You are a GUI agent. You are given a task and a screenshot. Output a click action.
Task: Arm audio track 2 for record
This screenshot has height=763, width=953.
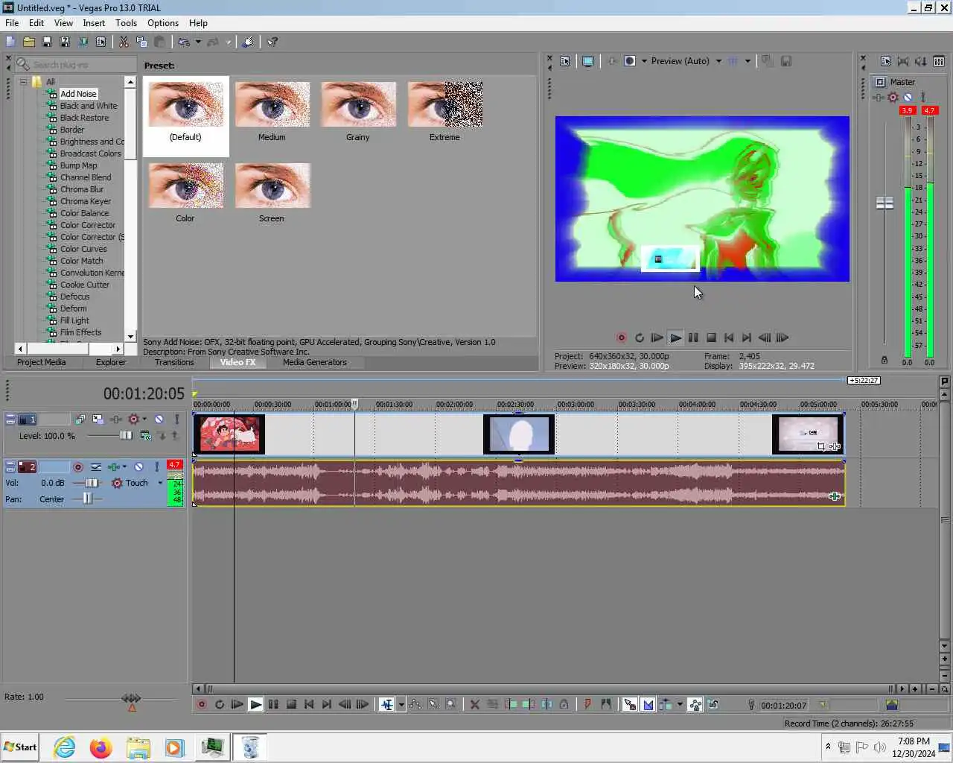click(78, 467)
